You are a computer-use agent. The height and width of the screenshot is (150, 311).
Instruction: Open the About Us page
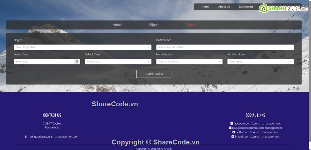224,7
